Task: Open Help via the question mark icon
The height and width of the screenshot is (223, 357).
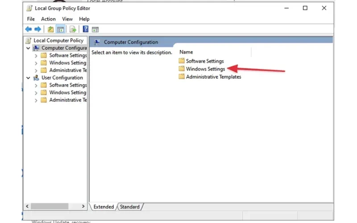Action: 85,29
